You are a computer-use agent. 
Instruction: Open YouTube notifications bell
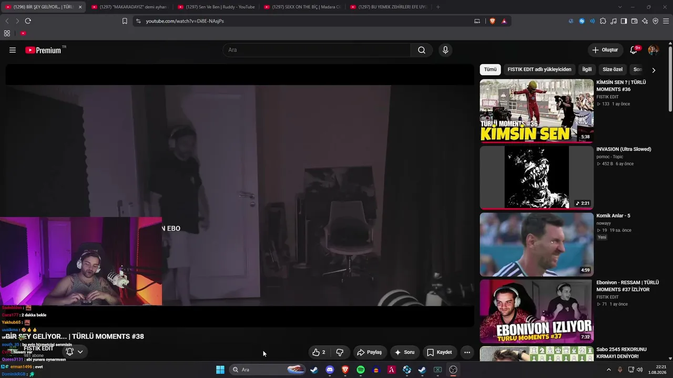point(634,50)
